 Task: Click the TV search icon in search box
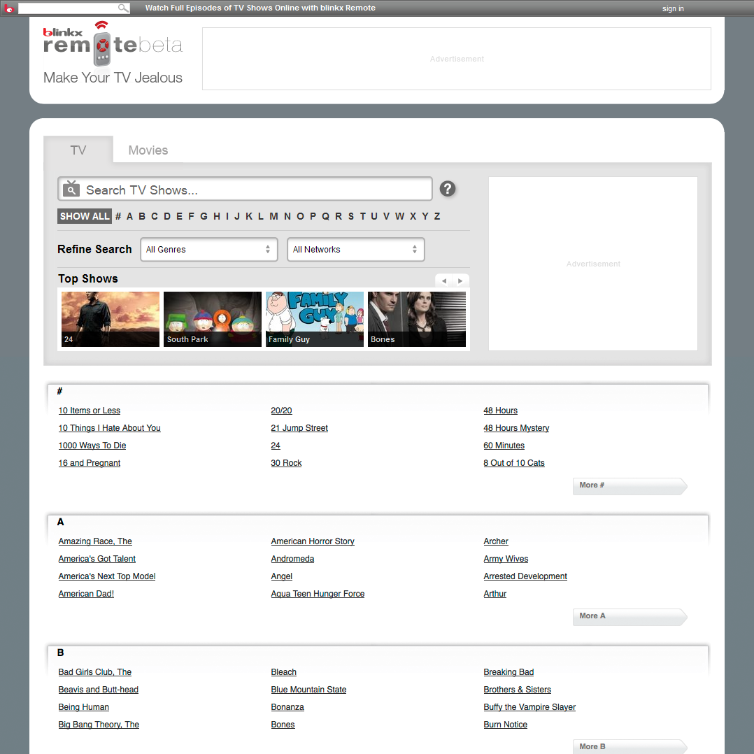71,189
